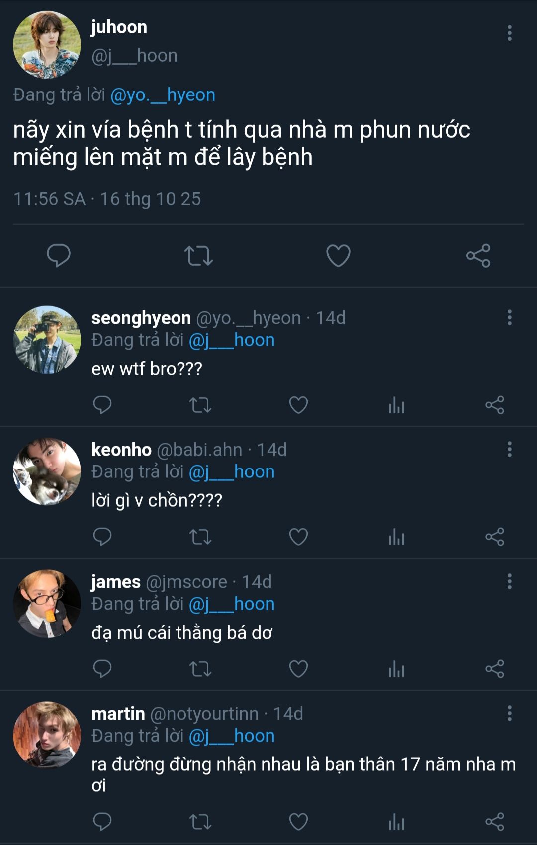Share martin's reply

[495, 822]
